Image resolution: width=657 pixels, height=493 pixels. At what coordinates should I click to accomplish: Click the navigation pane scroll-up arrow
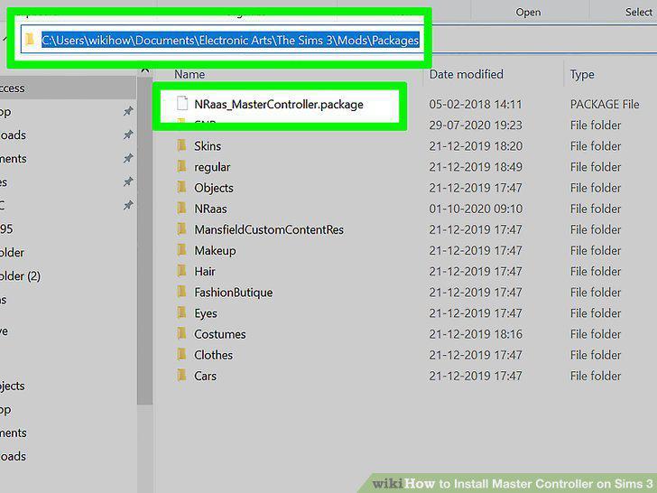pos(145,70)
